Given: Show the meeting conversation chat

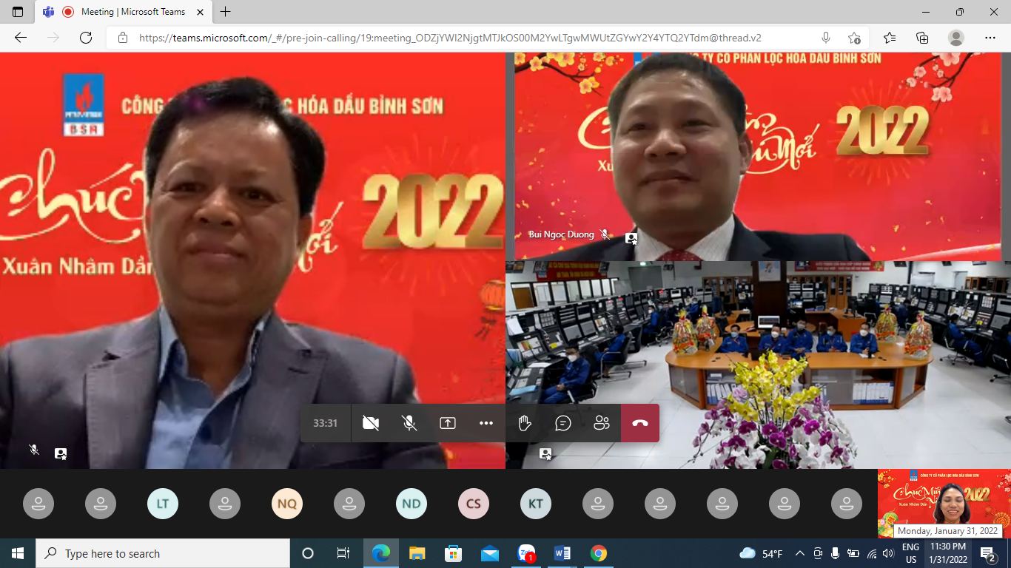Looking at the screenshot, I should [563, 423].
